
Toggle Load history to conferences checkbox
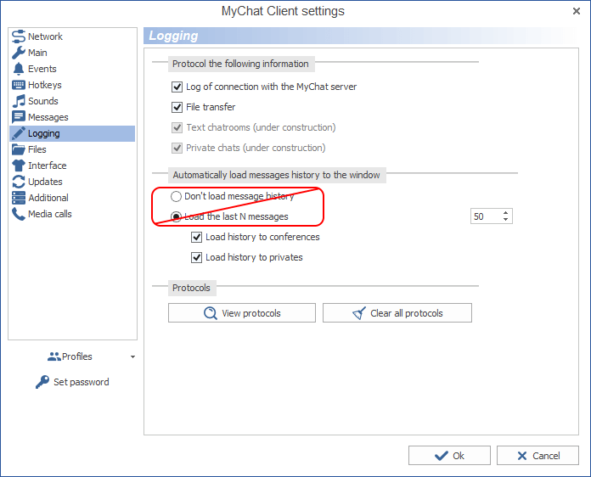(x=196, y=237)
